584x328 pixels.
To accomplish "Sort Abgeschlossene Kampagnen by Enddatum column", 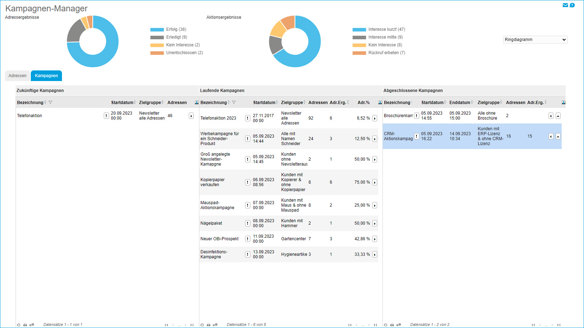I will point(460,103).
